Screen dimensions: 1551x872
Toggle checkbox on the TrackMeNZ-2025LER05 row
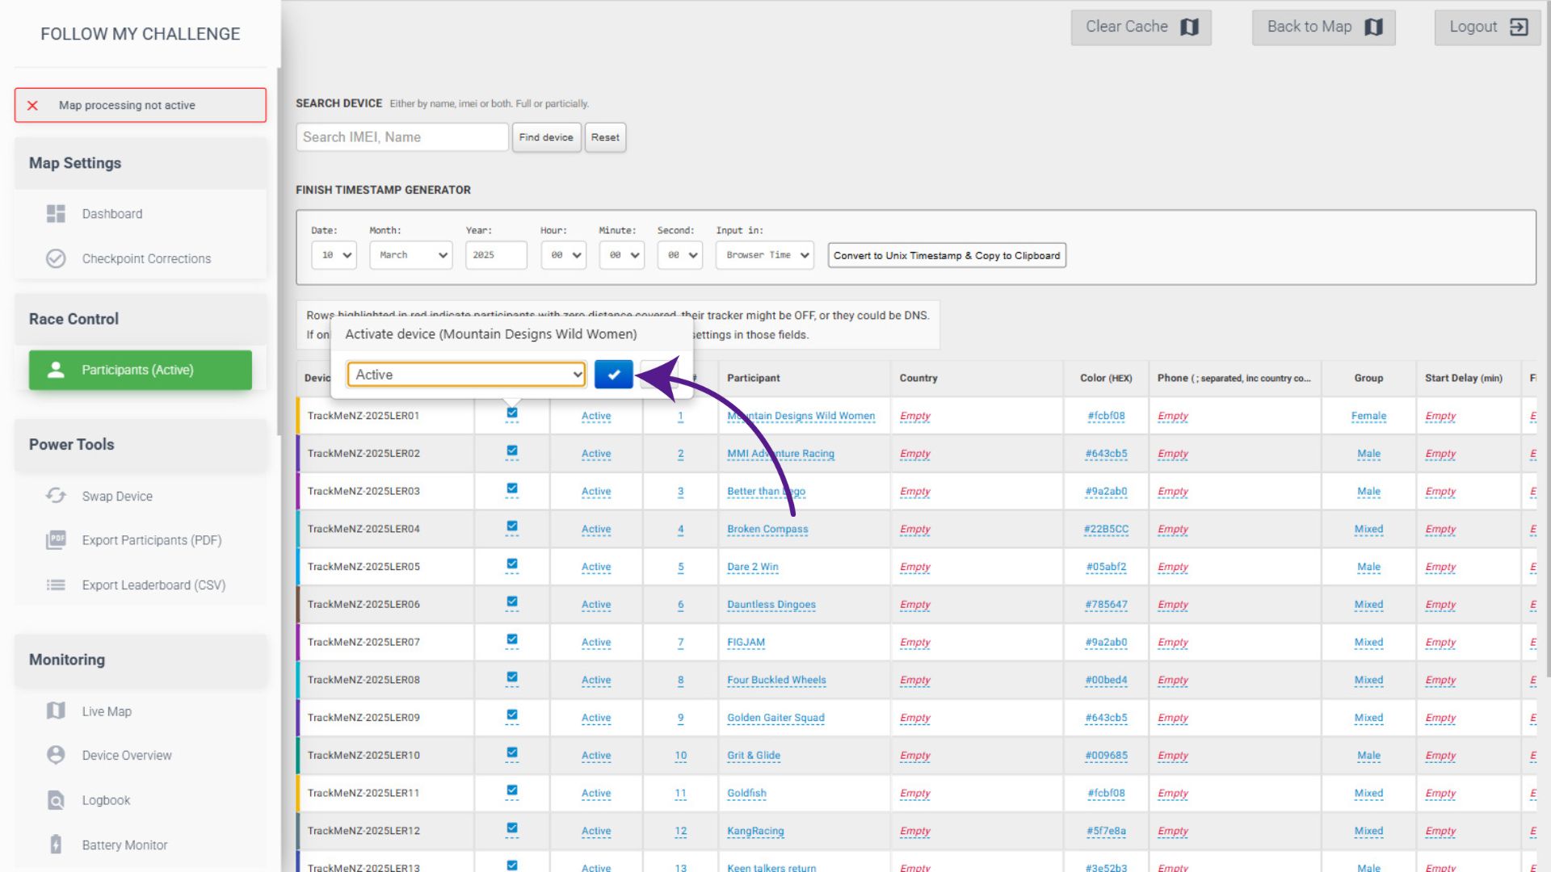coord(512,564)
